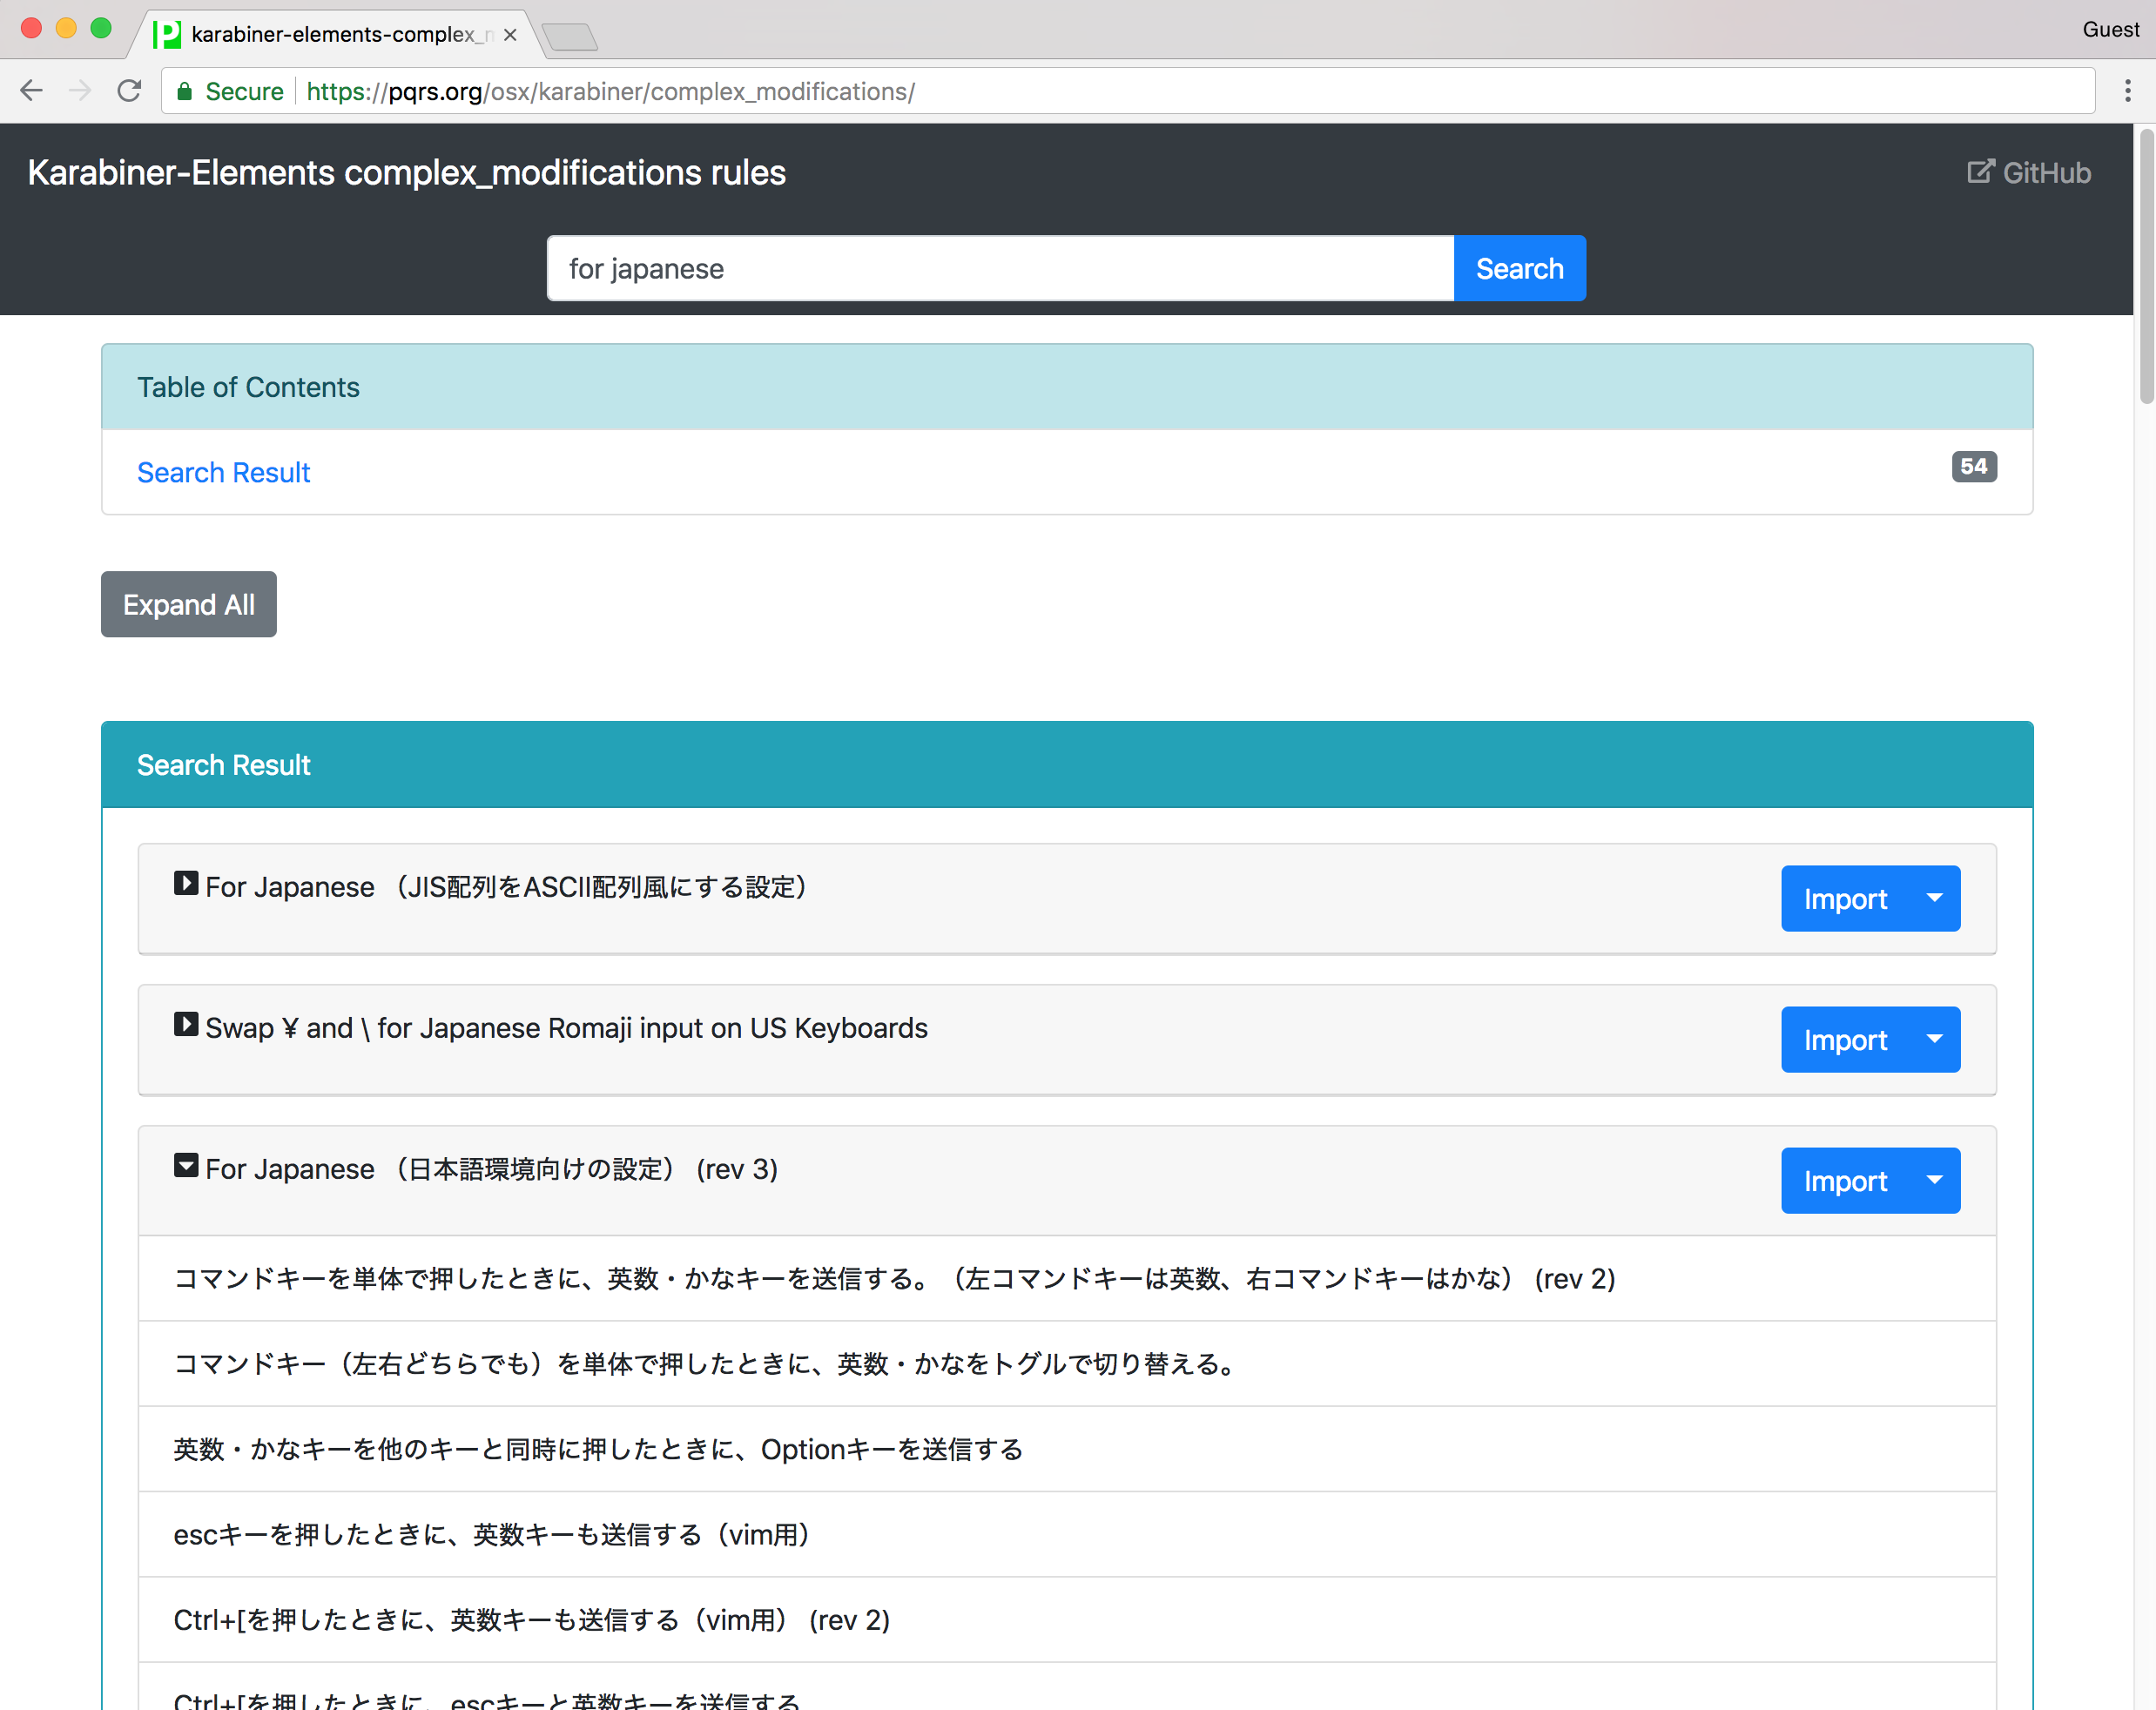Collapse the For Japanese (rev 3) rule
The height and width of the screenshot is (1710, 2156).
186,1165
